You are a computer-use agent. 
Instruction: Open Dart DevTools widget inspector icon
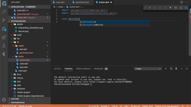[x=186, y=8]
